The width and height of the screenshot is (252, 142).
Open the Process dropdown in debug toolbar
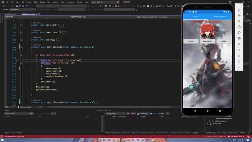coord(22,9)
